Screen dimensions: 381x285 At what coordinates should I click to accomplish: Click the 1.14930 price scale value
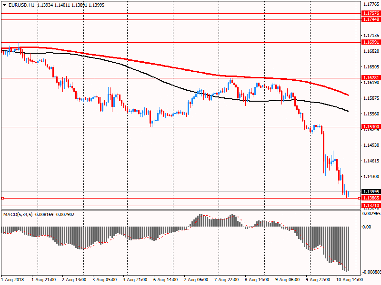371,145
